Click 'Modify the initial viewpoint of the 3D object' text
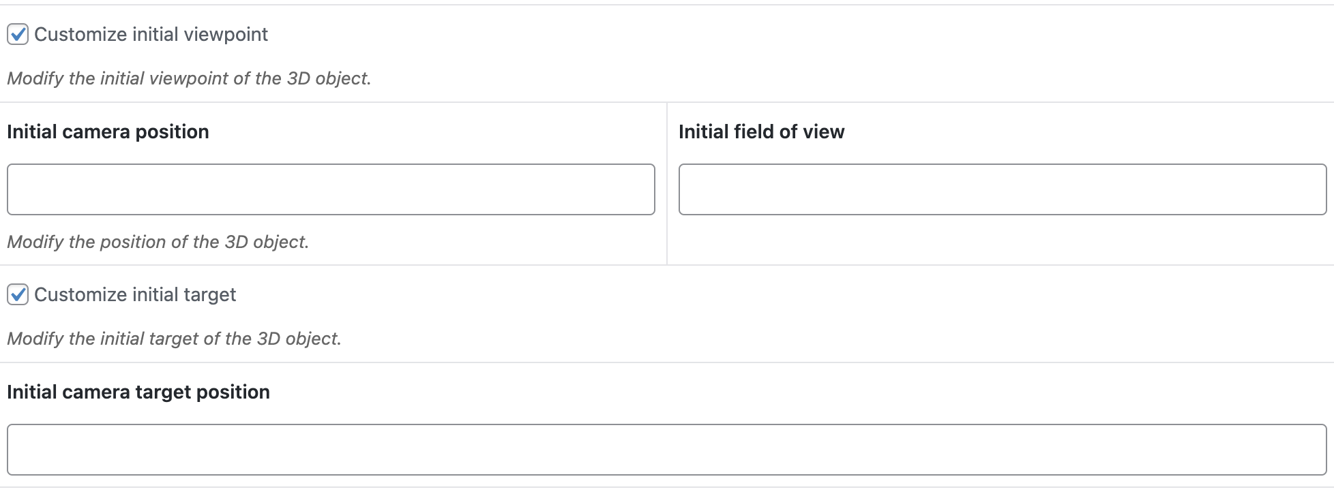The height and width of the screenshot is (496, 1334). pos(189,78)
